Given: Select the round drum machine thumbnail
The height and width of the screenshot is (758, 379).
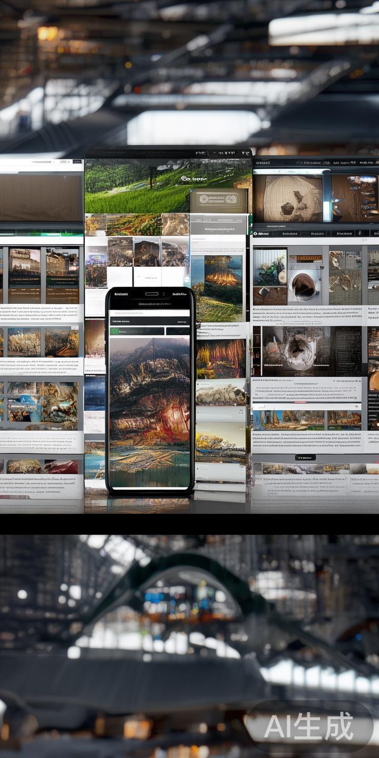Looking at the screenshot, I should (305, 285).
